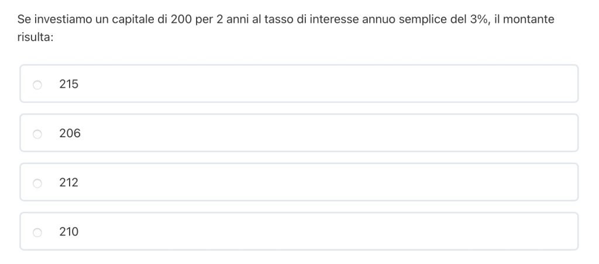Select the radio button for 215
599x264 pixels.
(37, 85)
